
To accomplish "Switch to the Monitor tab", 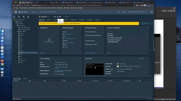I will [49, 20].
